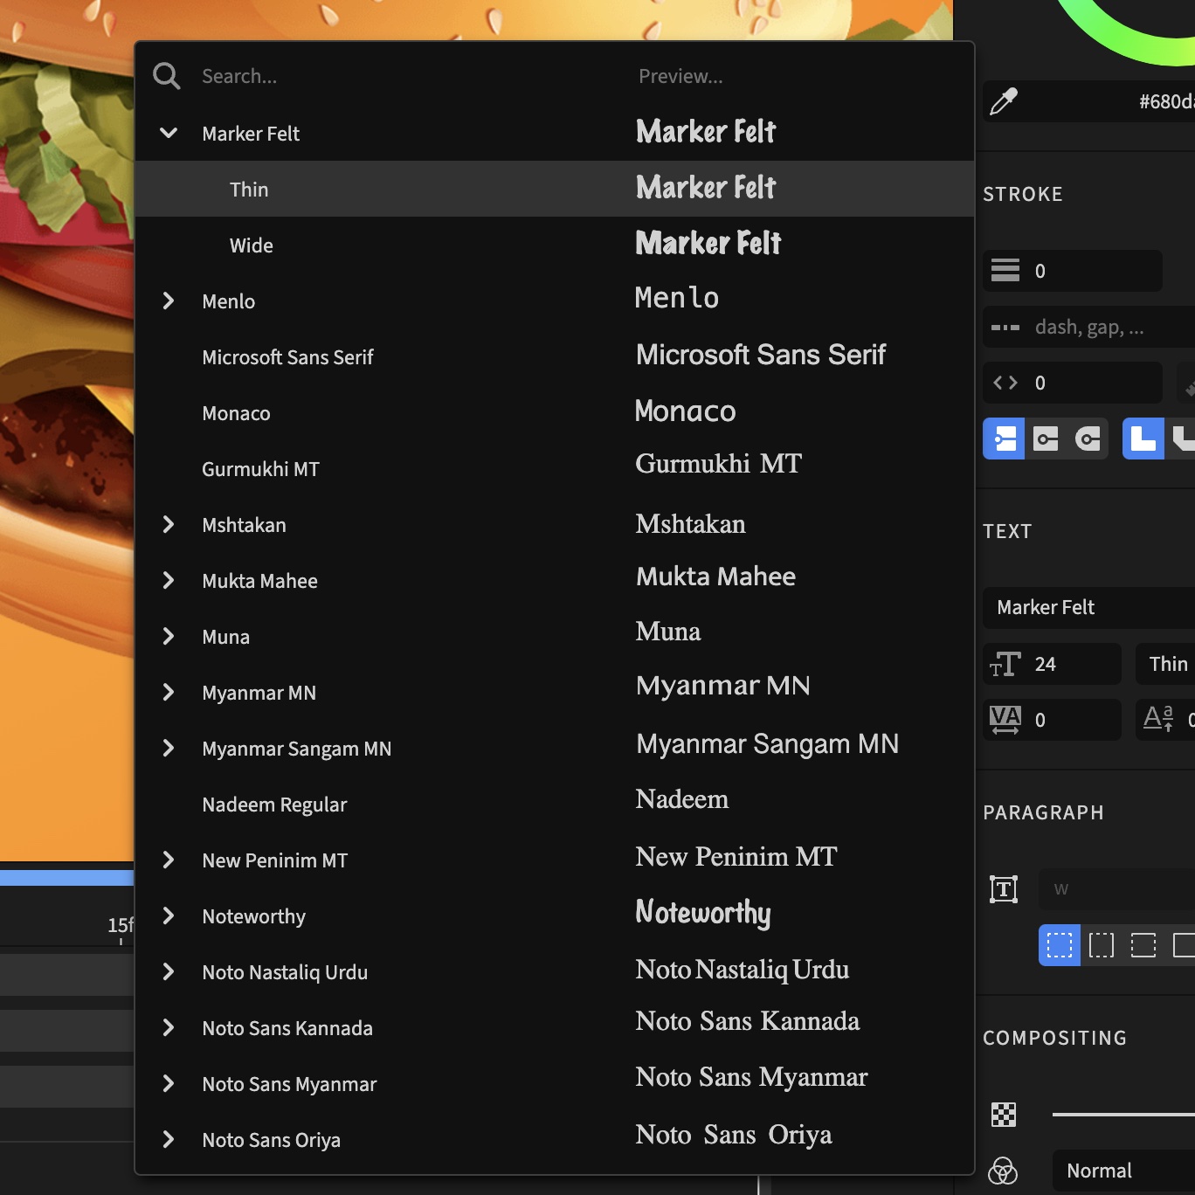The height and width of the screenshot is (1195, 1195).
Task: Select the Gurmukhi MT font
Action: pyautogui.click(x=555, y=468)
